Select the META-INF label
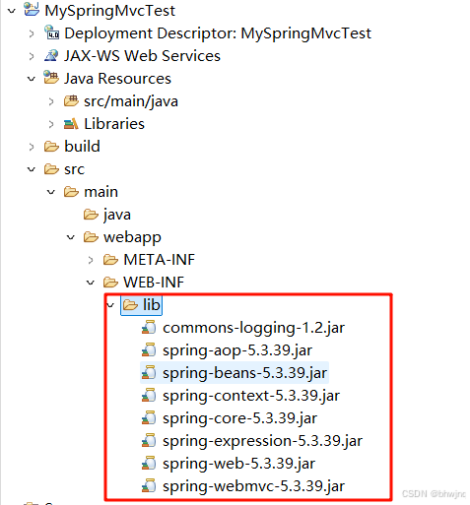 [160, 260]
